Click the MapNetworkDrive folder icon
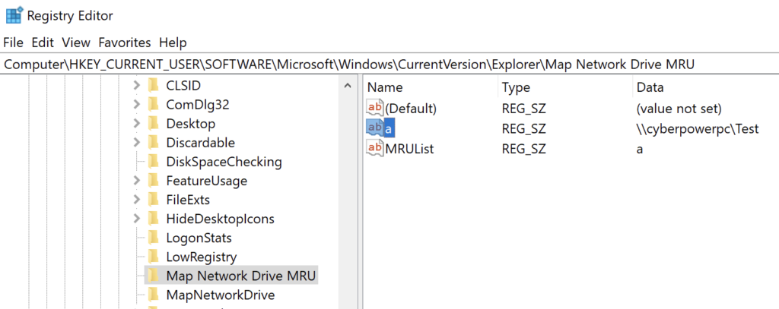This screenshot has width=779, height=309. tap(153, 295)
